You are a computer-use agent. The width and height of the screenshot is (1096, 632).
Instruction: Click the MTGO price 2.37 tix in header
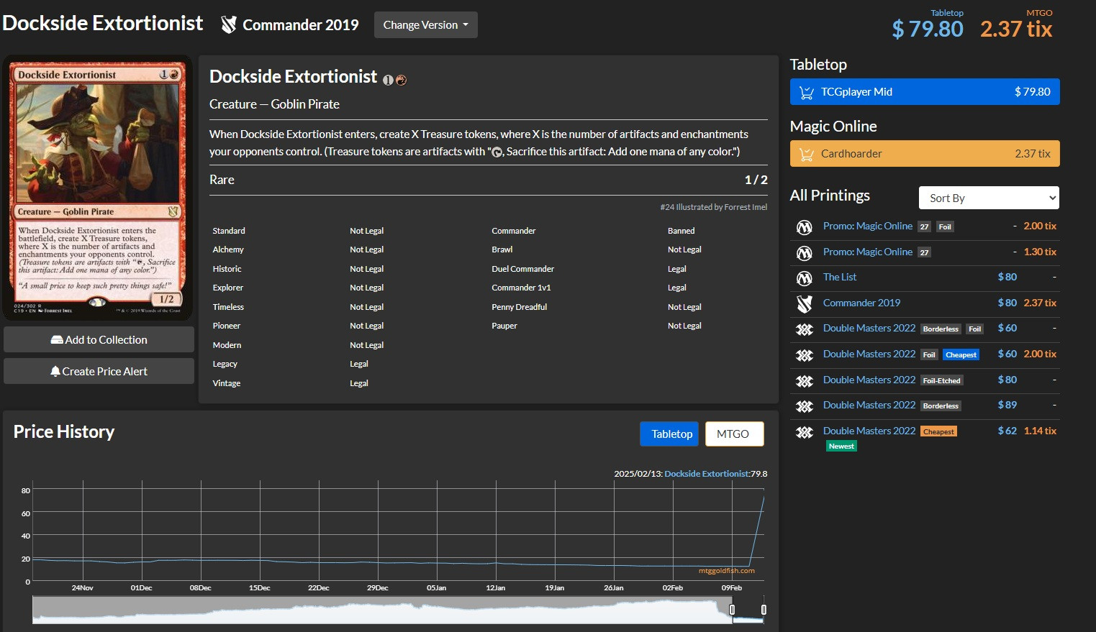(x=1016, y=29)
